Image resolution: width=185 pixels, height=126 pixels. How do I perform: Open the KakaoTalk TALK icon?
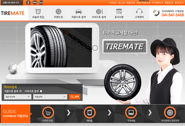point(41,2)
